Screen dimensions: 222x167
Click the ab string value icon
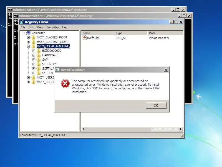click(x=84, y=38)
